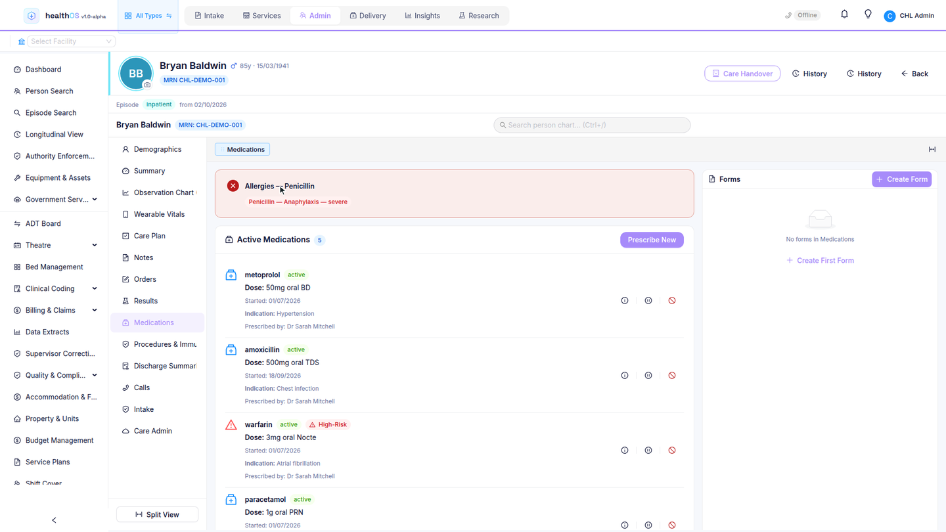Viewport: 946px width, 532px height.
Task: Toggle the Offline status indicator
Action: [803, 15]
